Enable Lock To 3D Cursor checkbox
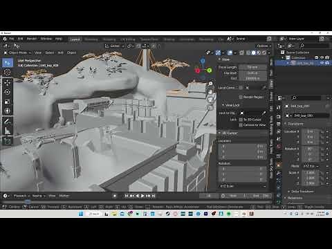Image resolution: width=332 pixels, height=249 pixels. tap(241, 120)
